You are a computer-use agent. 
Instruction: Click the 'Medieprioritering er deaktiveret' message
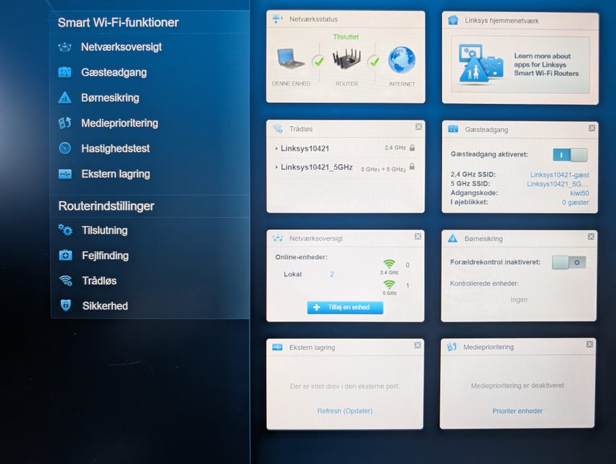(x=517, y=386)
